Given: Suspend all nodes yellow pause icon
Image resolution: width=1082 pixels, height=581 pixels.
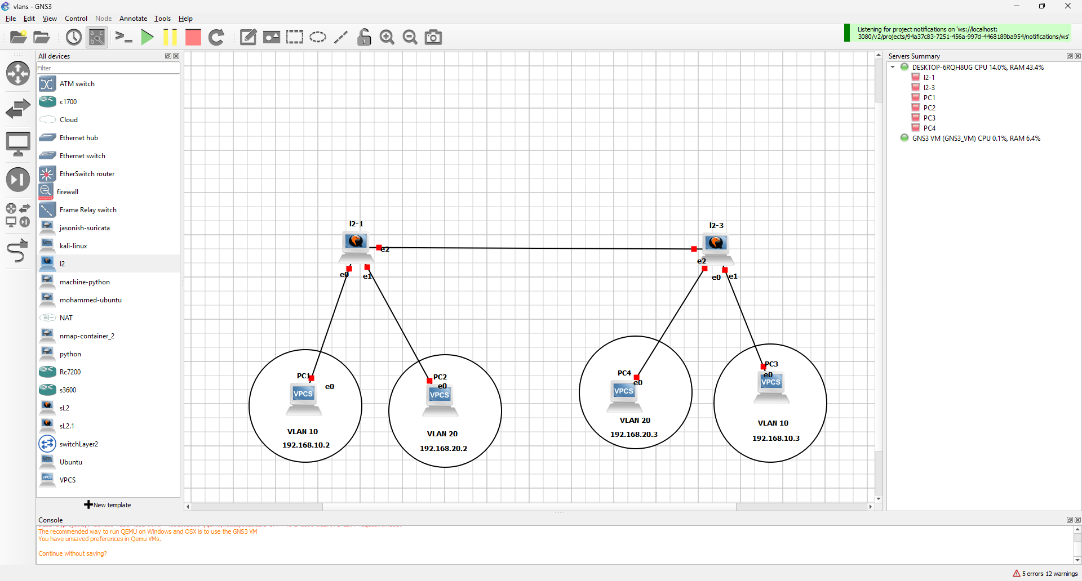Looking at the screenshot, I should 170,37.
